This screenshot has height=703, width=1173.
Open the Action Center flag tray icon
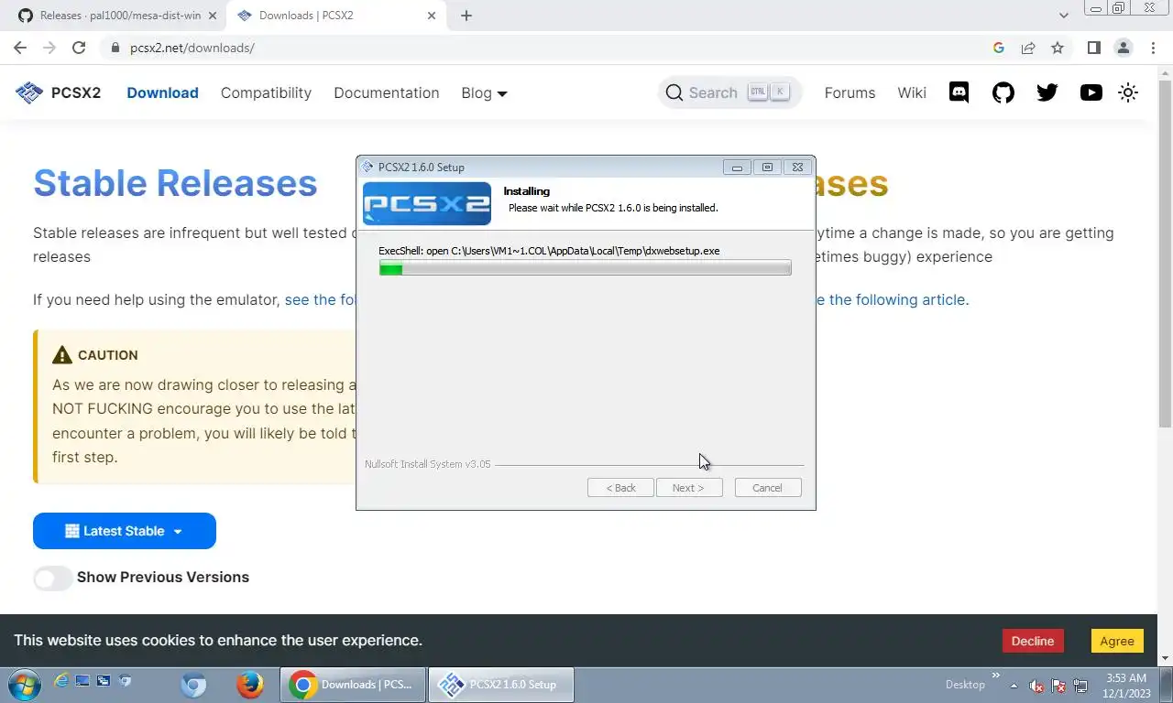(x=1058, y=686)
